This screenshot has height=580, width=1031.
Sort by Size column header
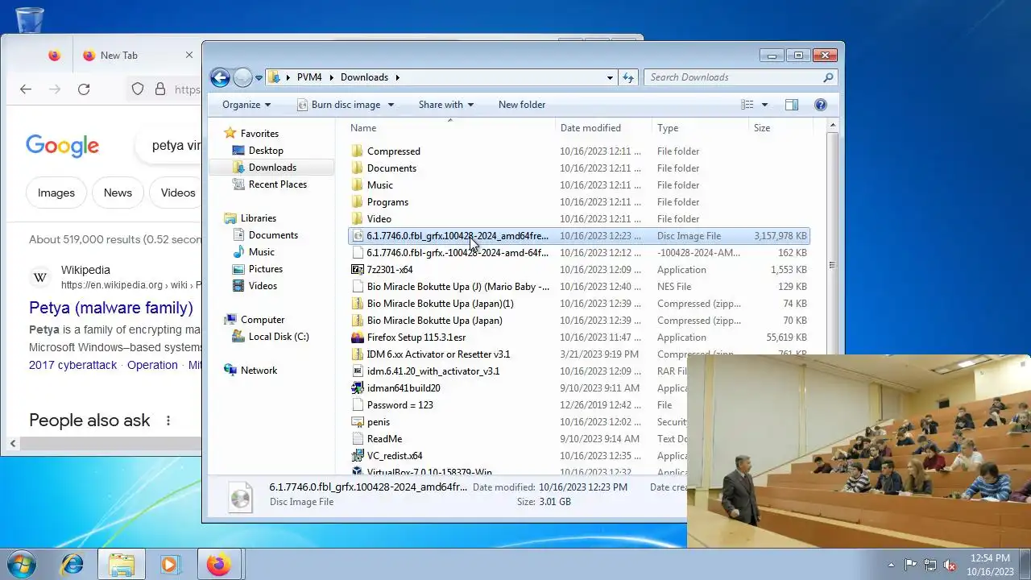[x=780, y=128]
